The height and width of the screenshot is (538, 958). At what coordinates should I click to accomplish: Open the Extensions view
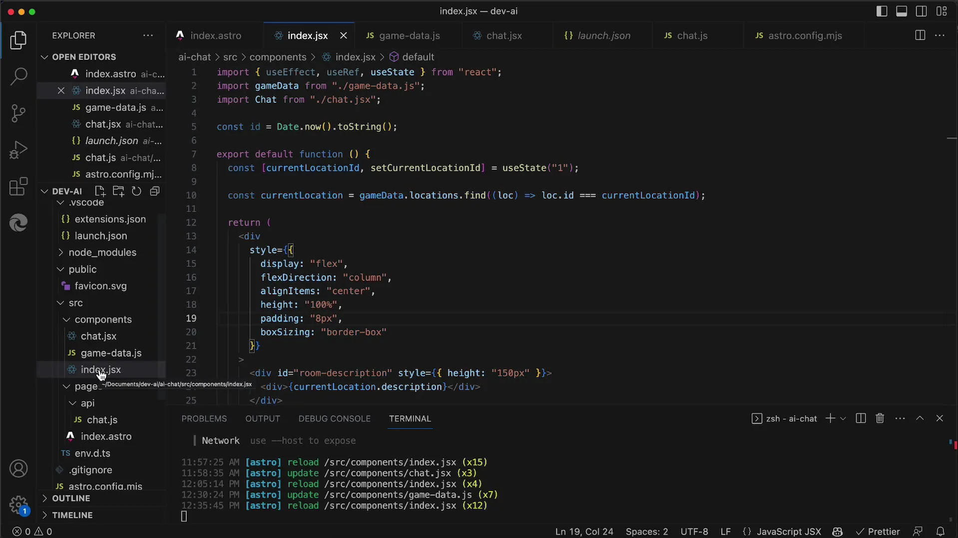(x=18, y=187)
